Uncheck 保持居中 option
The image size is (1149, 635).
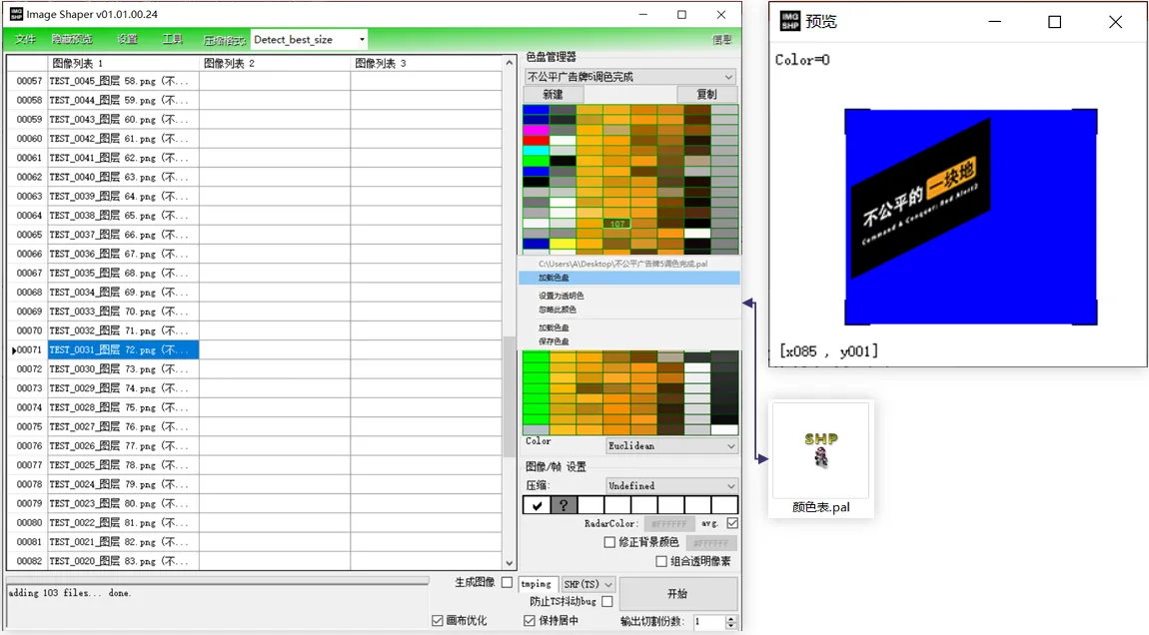(530, 620)
